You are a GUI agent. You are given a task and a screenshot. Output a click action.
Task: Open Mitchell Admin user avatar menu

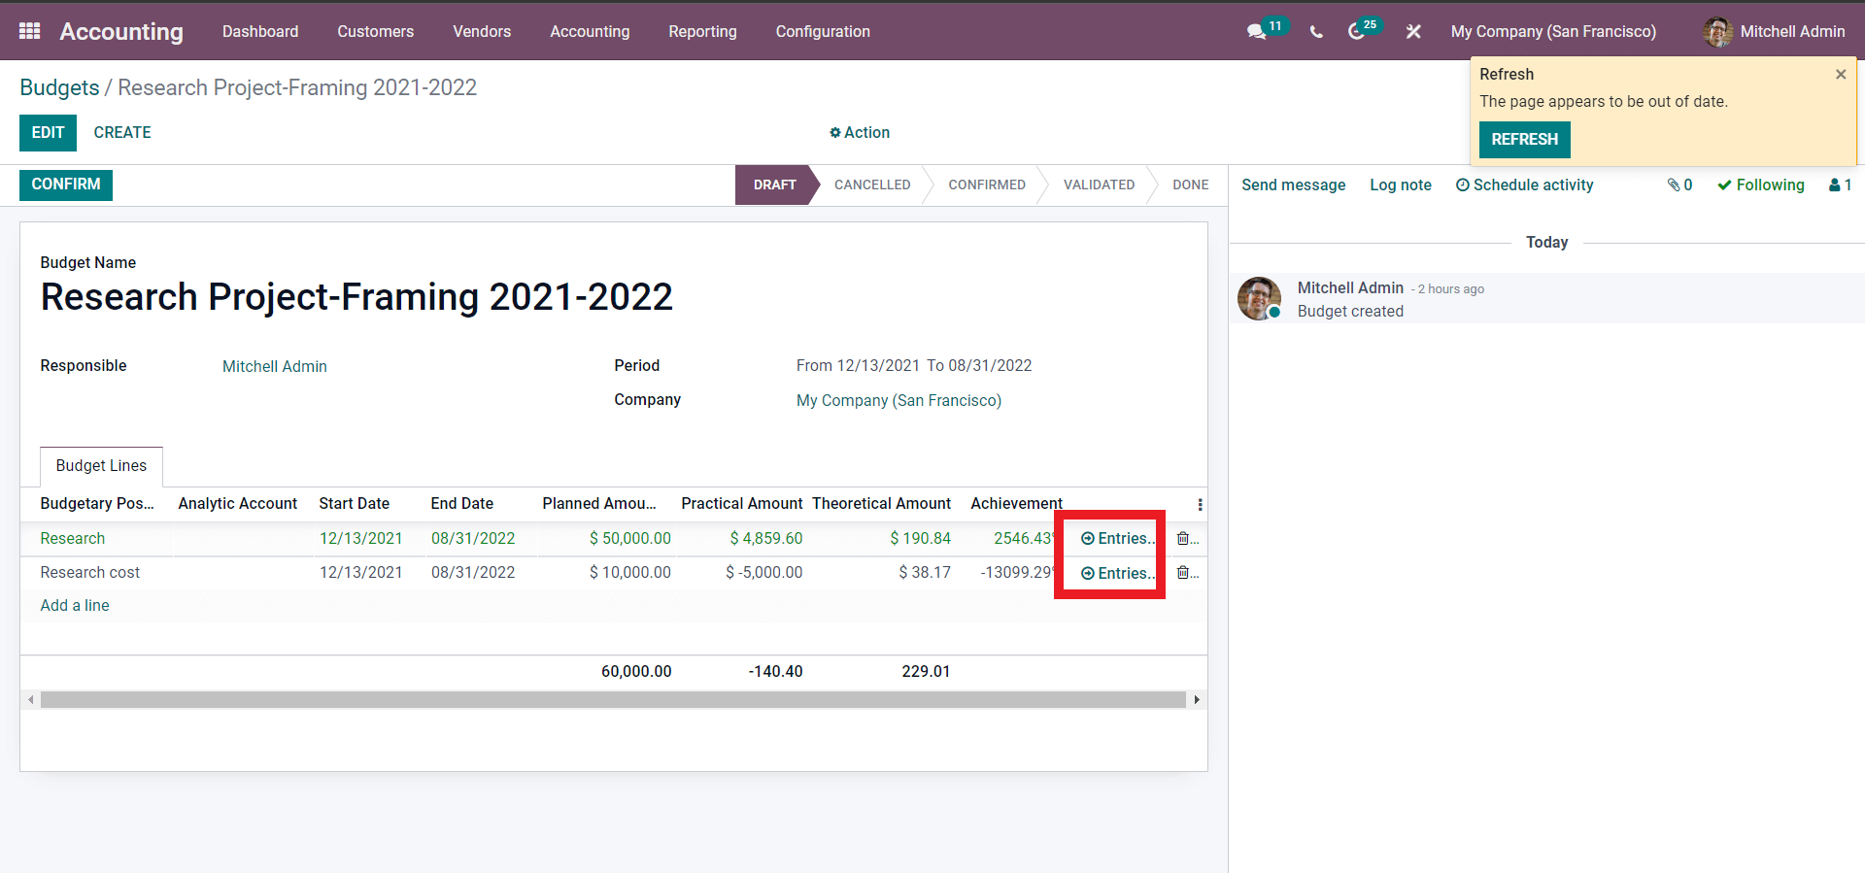(x=1775, y=31)
